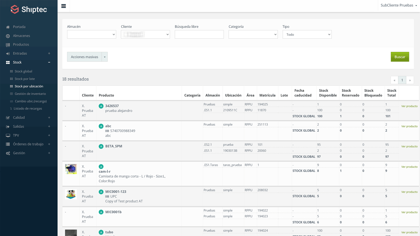The height and width of the screenshot is (236, 420).
Task: Click the Calidad checkmark icon
Action: 8,118
